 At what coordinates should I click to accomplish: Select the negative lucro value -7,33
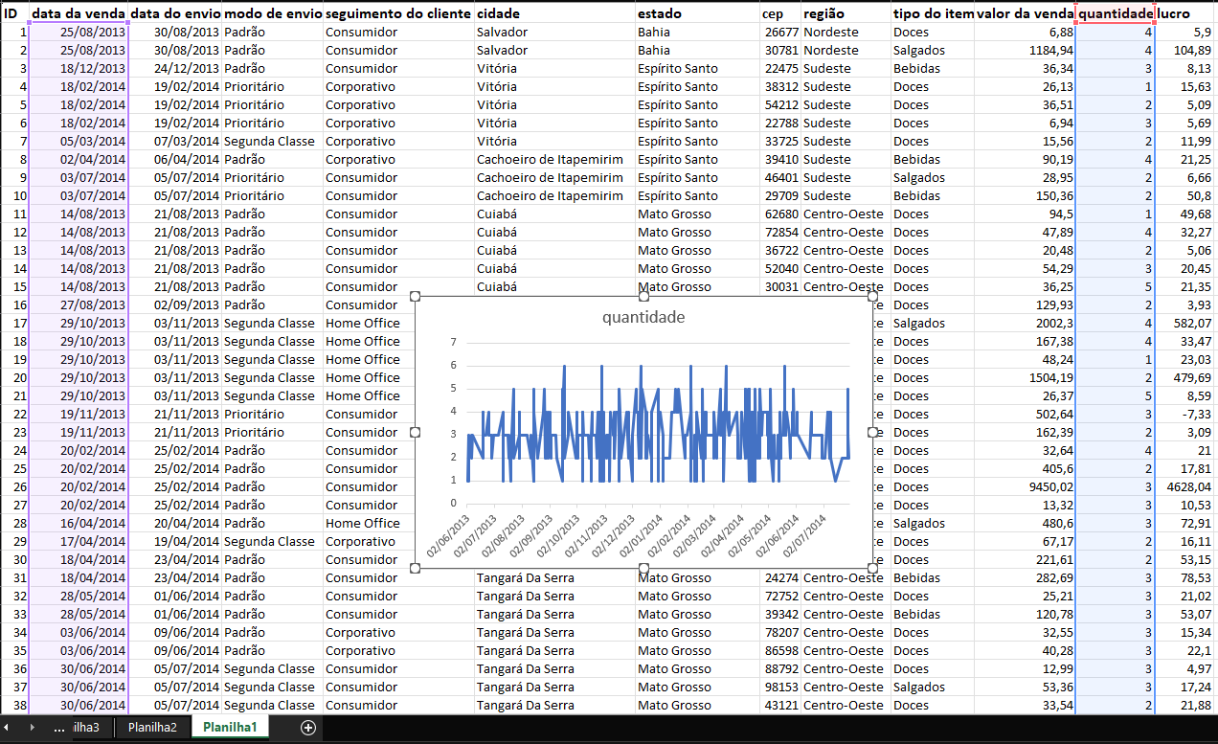tap(1185, 415)
